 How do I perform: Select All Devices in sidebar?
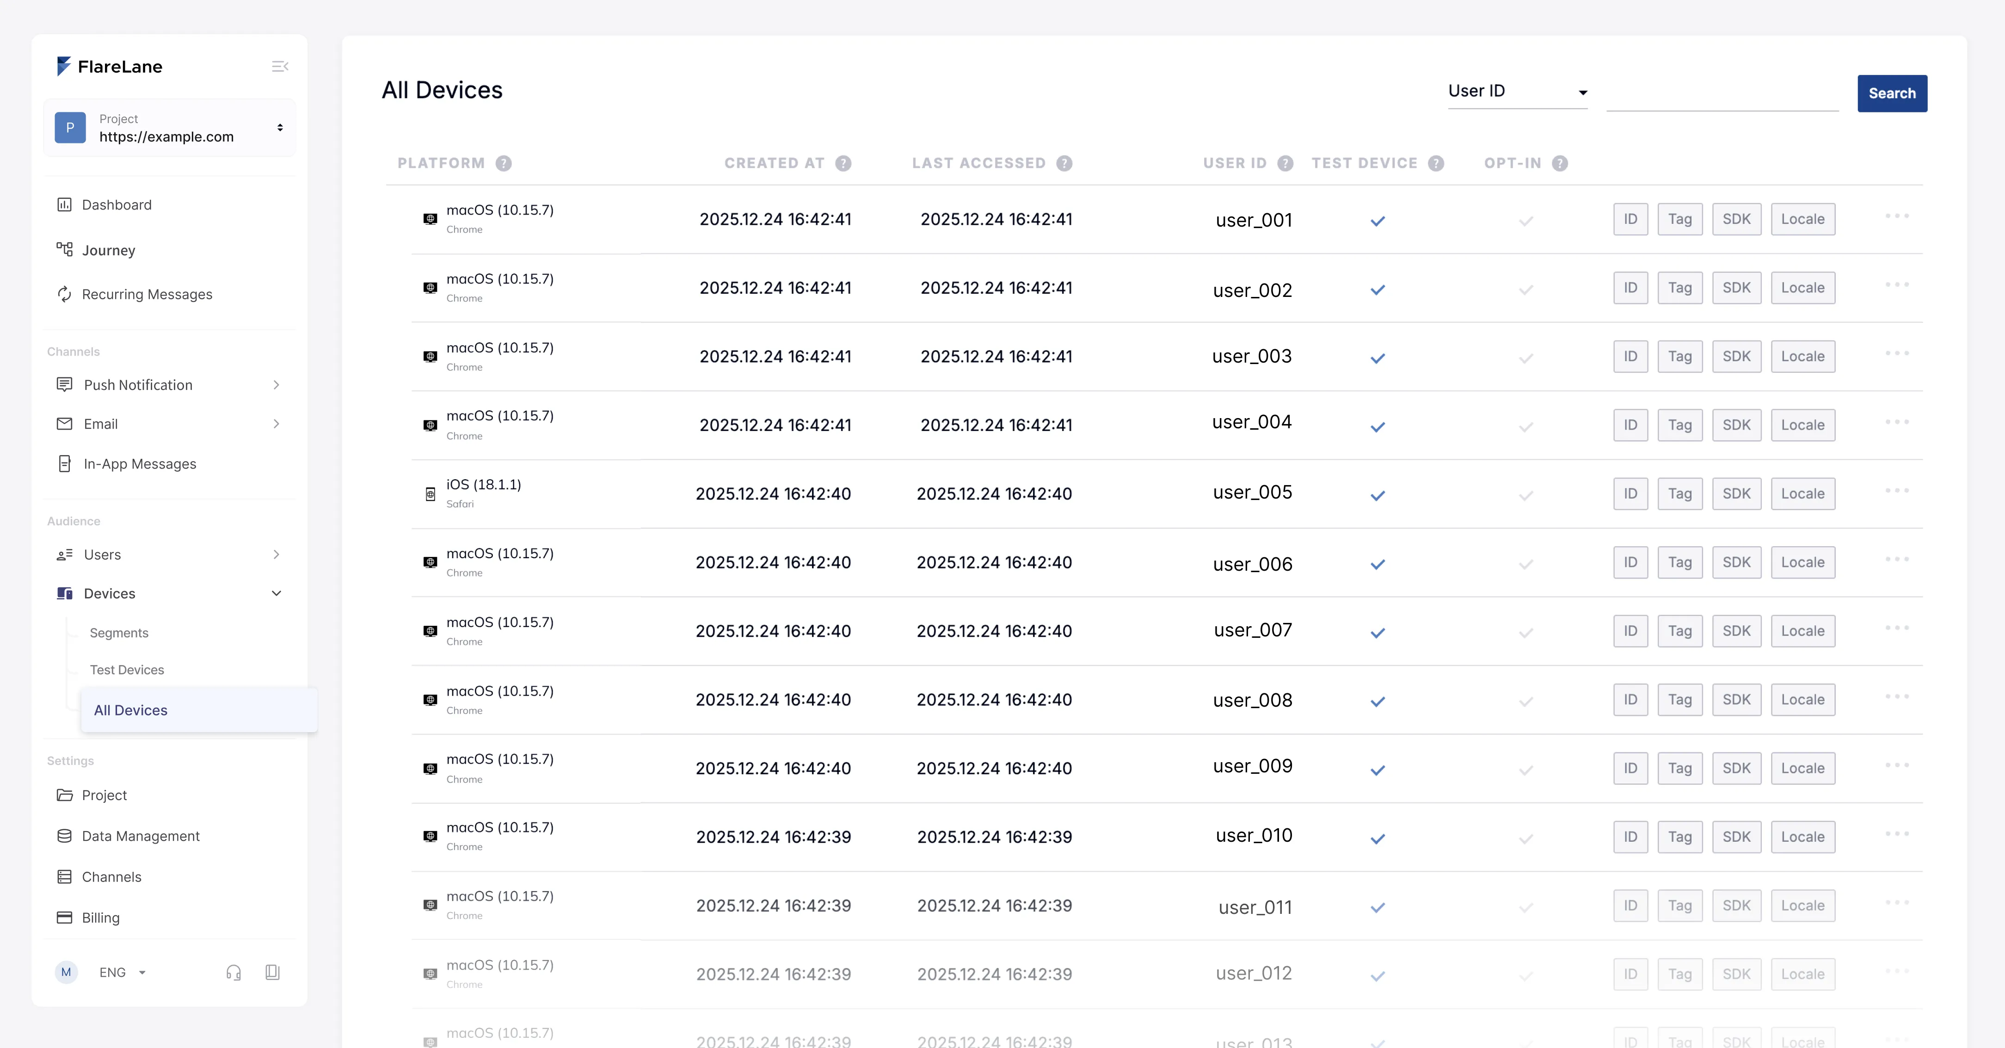[198, 710]
